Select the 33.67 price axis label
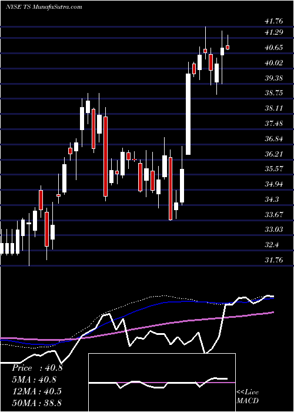 (273, 215)
